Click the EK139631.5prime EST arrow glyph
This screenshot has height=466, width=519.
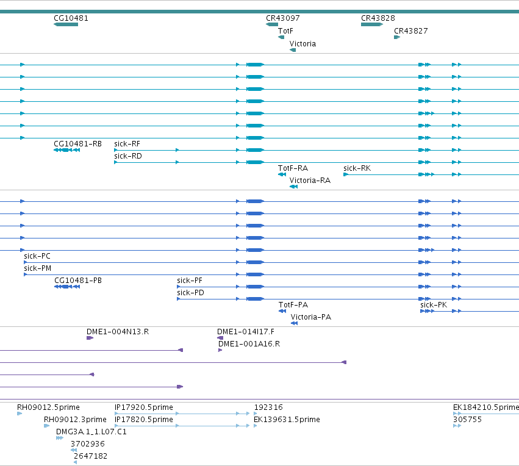255,426
